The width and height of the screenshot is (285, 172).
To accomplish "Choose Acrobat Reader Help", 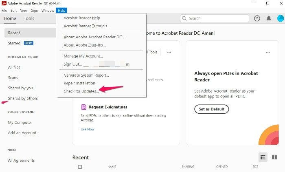I will click(82, 18).
